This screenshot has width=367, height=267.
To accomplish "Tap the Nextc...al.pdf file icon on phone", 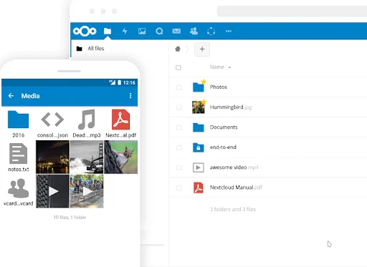I will click(x=121, y=120).
